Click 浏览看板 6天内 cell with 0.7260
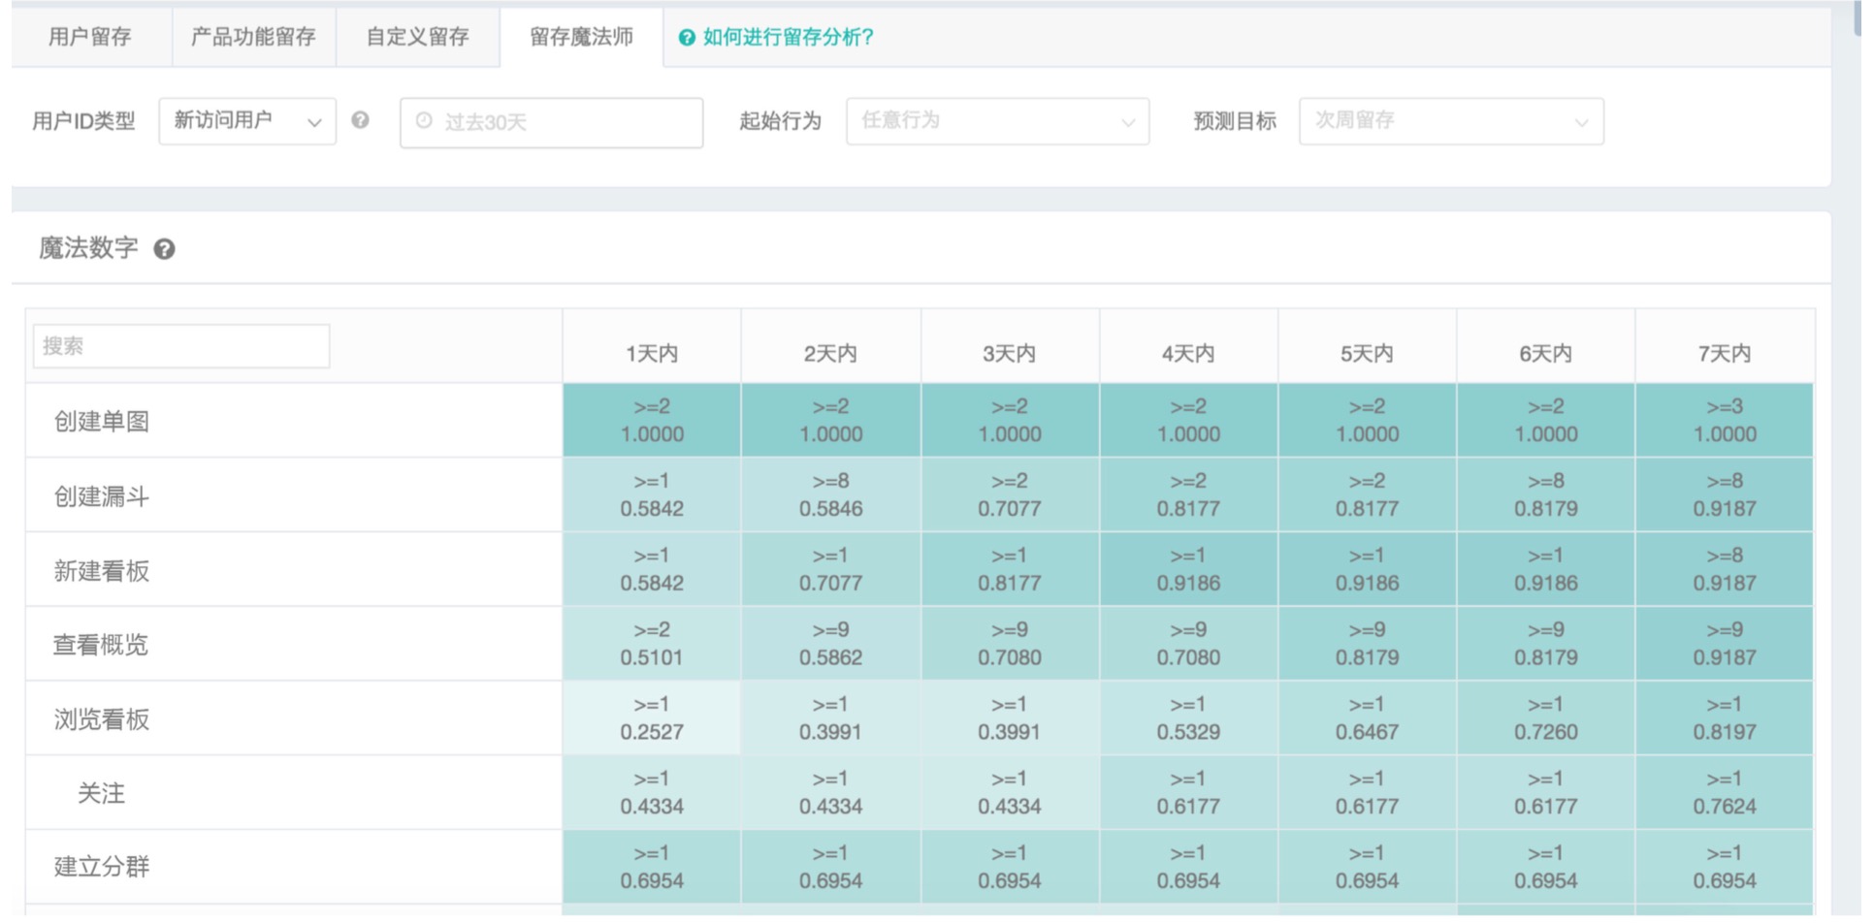 [x=1545, y=718]
